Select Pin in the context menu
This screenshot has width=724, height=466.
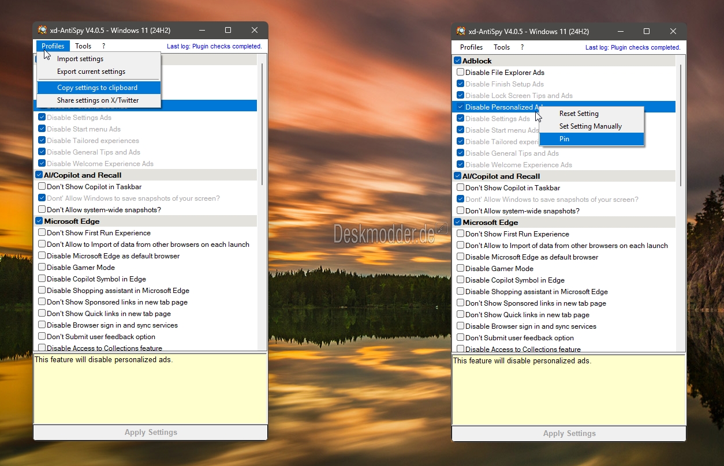coord(592,139)
